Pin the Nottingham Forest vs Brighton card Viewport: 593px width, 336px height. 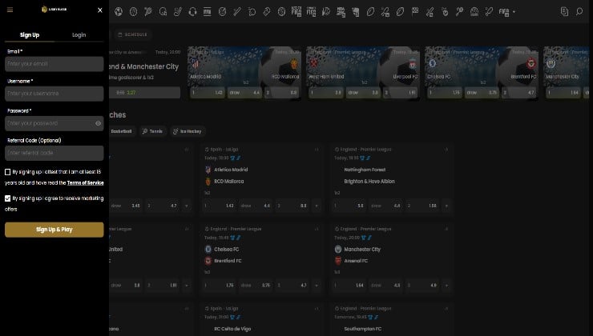click(446, 150)
